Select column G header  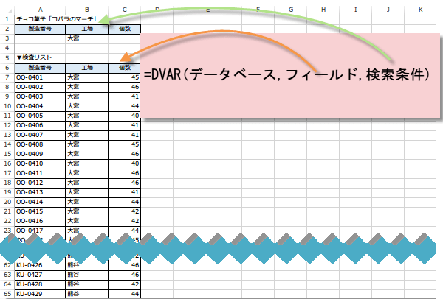[x=291, y=10]
